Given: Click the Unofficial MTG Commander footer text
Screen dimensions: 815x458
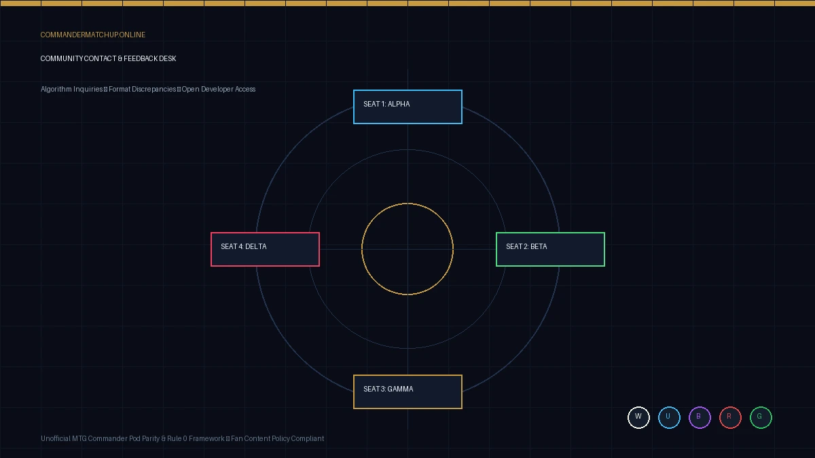Looking at the screenshot, I should pyautogui.click(x=182, y=439).
